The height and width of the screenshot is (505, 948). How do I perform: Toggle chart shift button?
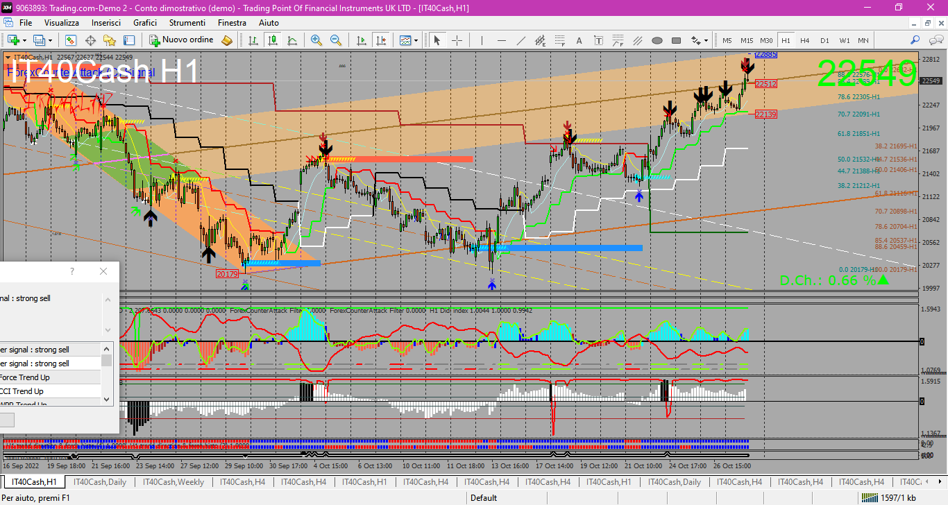pyautogui.click(x=380, y=40)
